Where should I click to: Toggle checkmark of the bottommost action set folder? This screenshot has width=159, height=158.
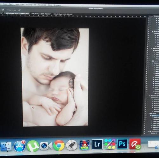(x=144, y=131)
